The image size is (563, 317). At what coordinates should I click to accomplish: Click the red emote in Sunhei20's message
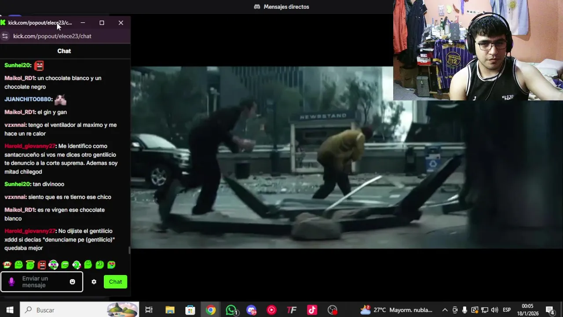(39, 65)
